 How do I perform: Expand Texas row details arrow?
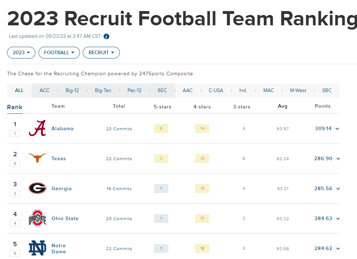click(338, 159)
